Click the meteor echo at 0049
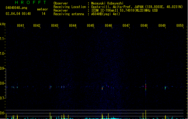This screenshot has width=188, height=119. 165,88
